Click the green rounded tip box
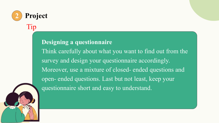Screen dimensions: 219x123 point(115,70)
